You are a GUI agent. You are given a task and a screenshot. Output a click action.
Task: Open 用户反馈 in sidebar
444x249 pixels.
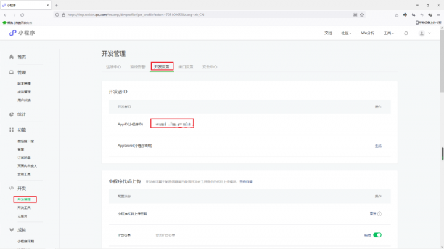[x=24, y=100]
